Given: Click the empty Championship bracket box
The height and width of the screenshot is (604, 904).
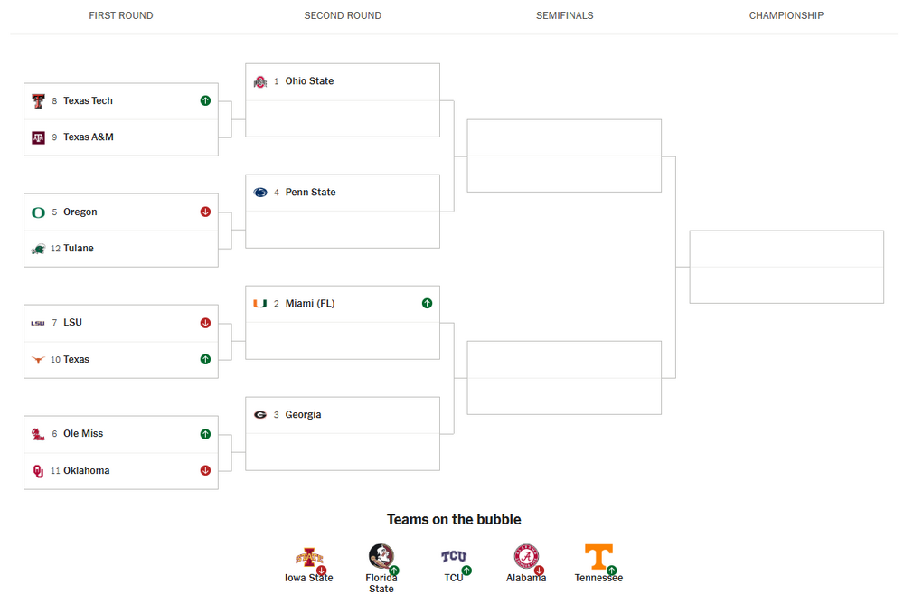Looking at the screenshot, I should [x=786, y=267].
